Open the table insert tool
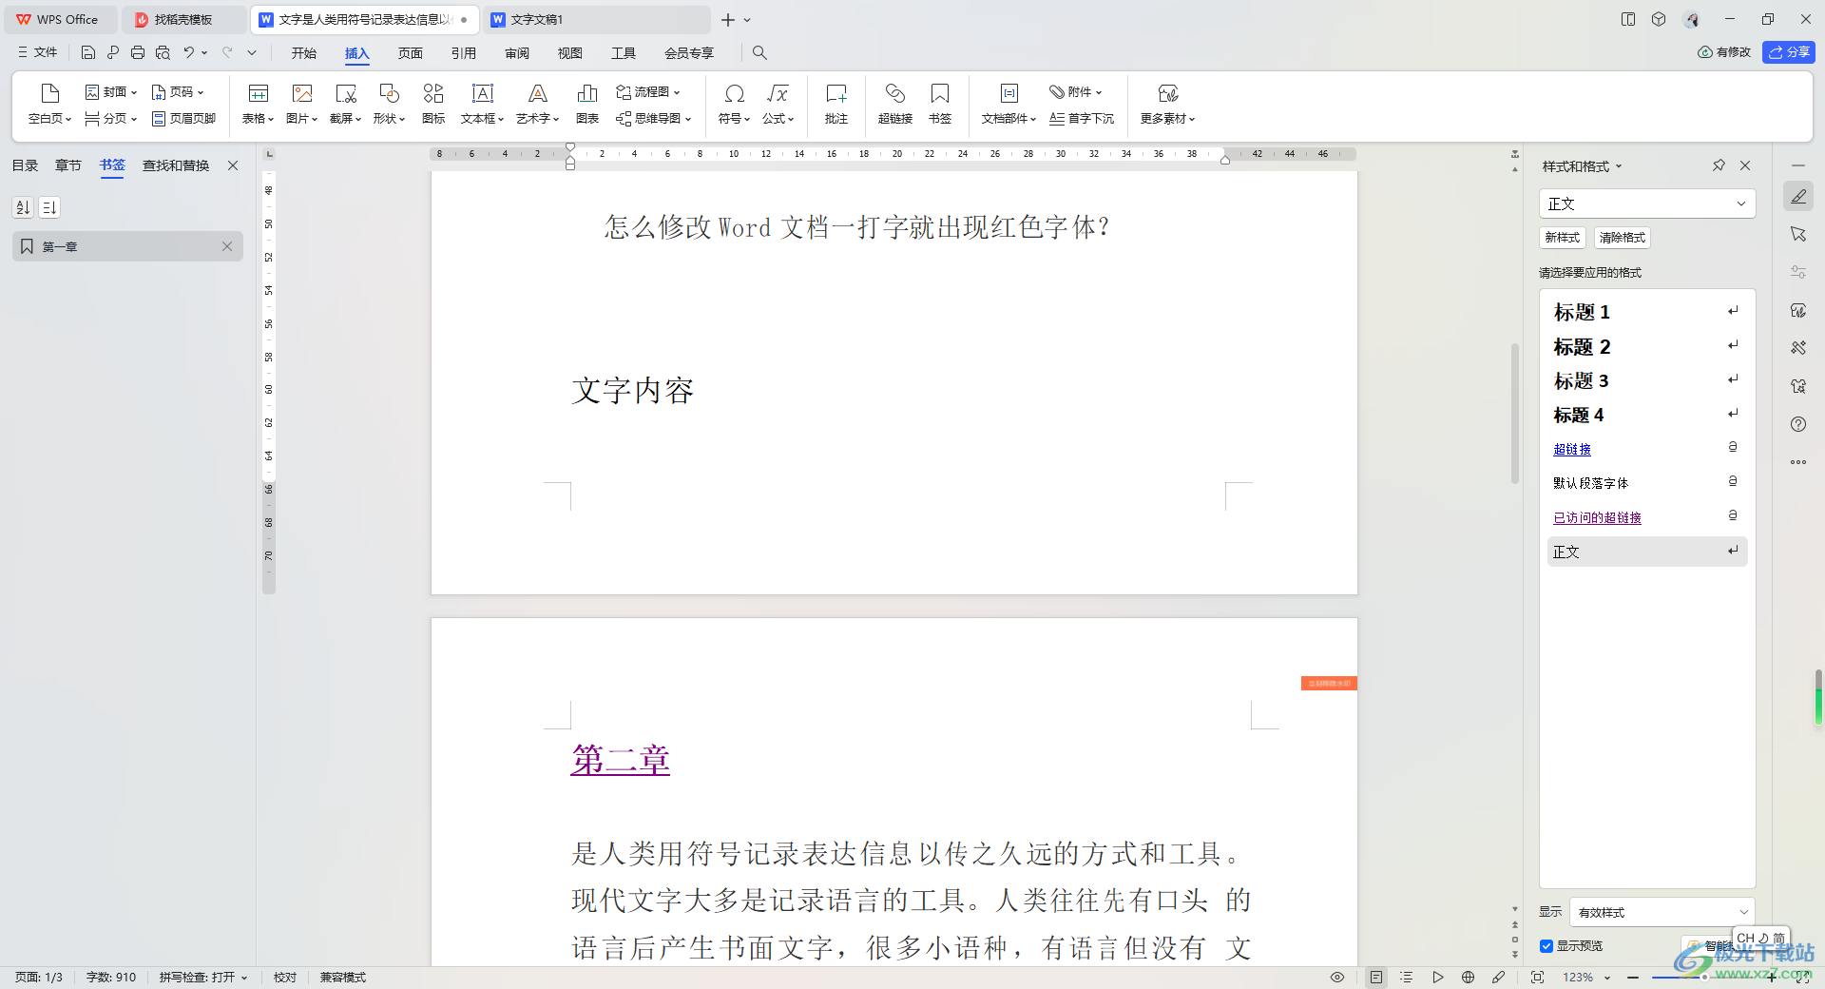The image size is (1825, 989). [x=258, y=104]
